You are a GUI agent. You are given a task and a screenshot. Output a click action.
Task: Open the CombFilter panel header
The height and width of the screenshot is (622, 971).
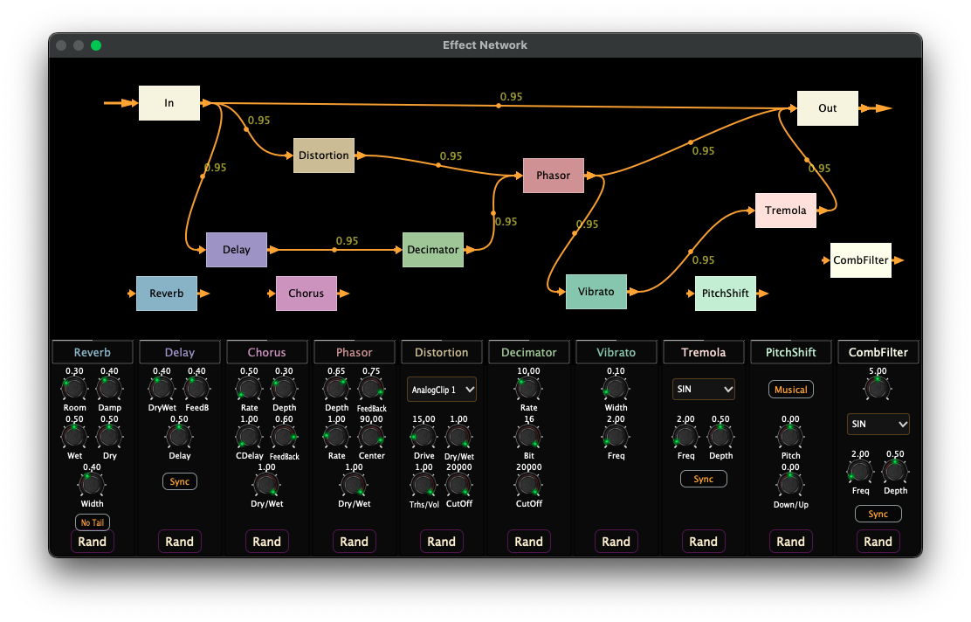pyautogui.click(x=878, y=352)
